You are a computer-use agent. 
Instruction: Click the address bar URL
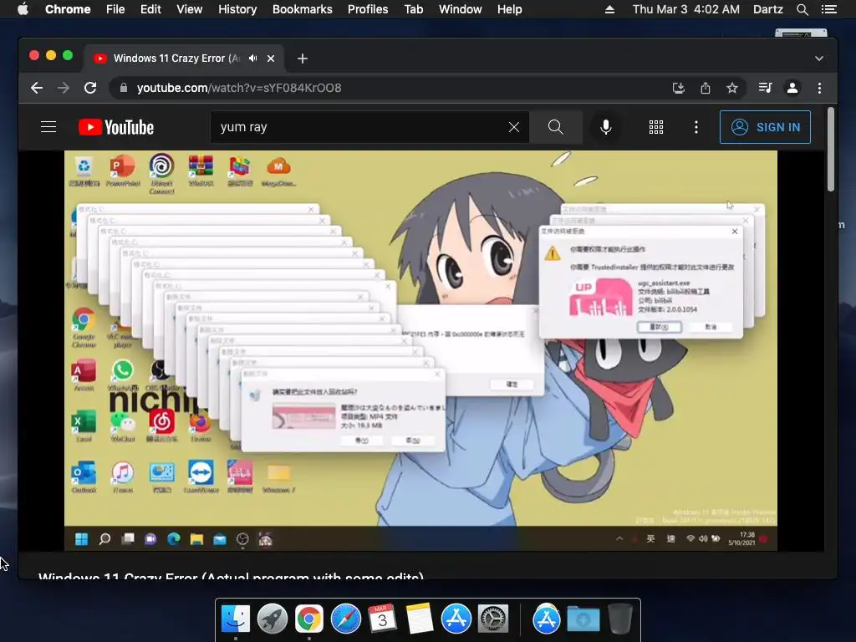238,88
